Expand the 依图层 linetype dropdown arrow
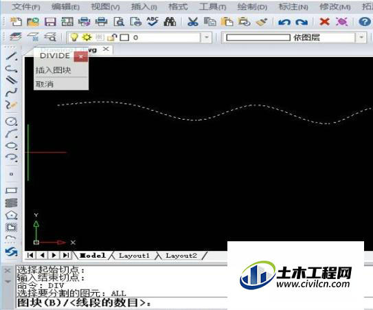The width and height of the screenshot is (373, 310). [361, 37]
